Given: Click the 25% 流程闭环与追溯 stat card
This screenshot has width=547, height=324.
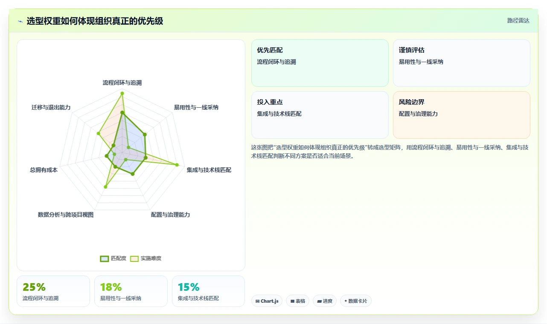Looking at the screenshot, I should click(x=53, y=291).
